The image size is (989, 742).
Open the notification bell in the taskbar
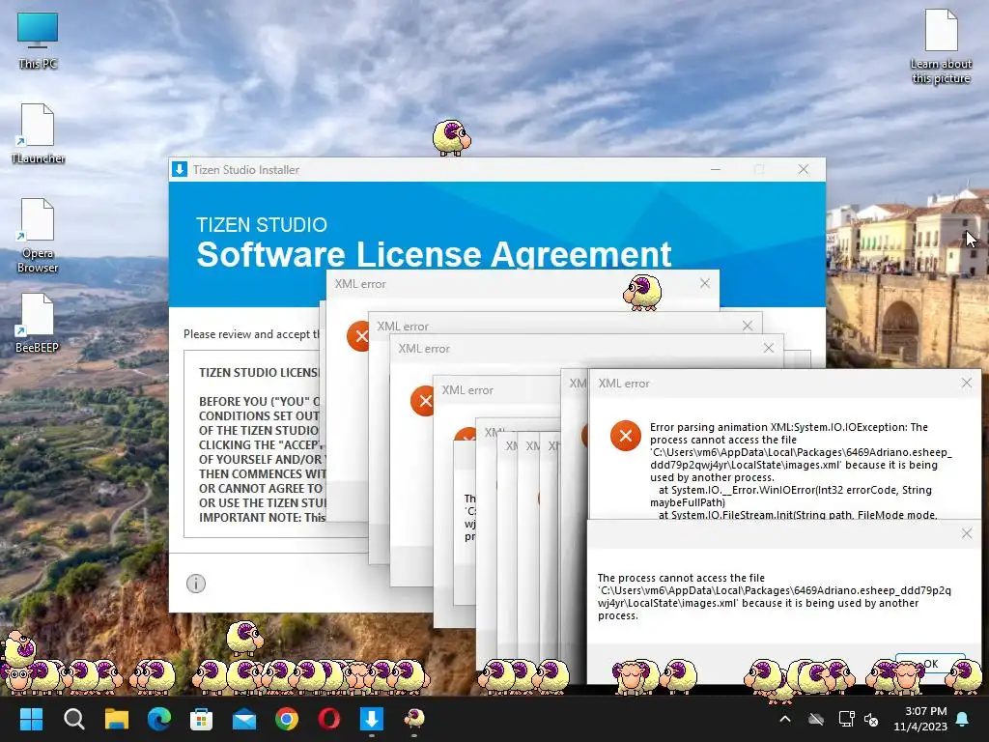(963, 719)
